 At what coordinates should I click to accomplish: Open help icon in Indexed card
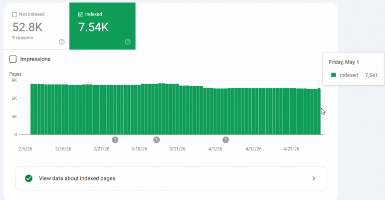pyautogui.click(x=128, y=42)
